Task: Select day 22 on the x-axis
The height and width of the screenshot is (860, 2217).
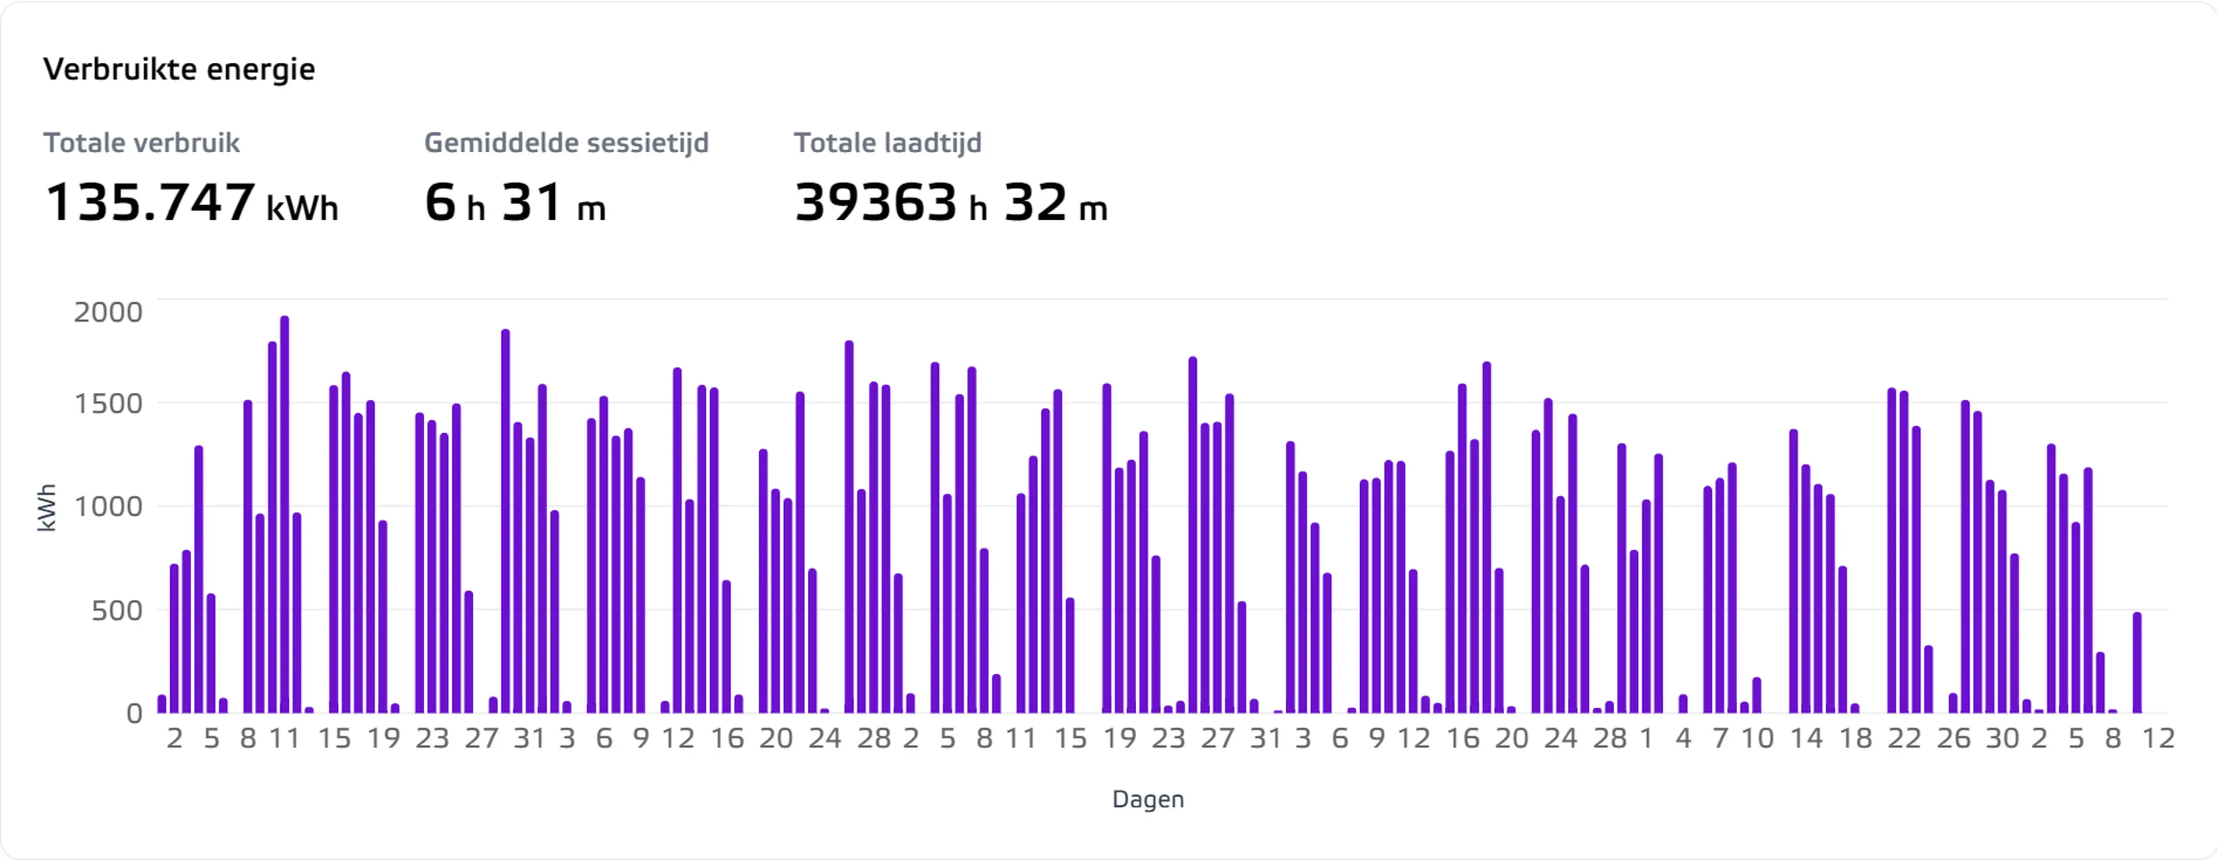Action: [1905, 739]
